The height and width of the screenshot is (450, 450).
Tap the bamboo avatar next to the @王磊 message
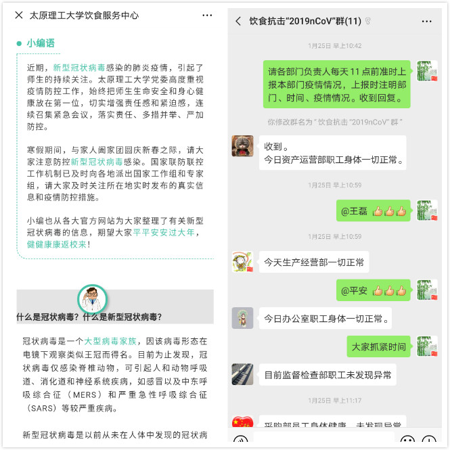[x=427, y=210]
